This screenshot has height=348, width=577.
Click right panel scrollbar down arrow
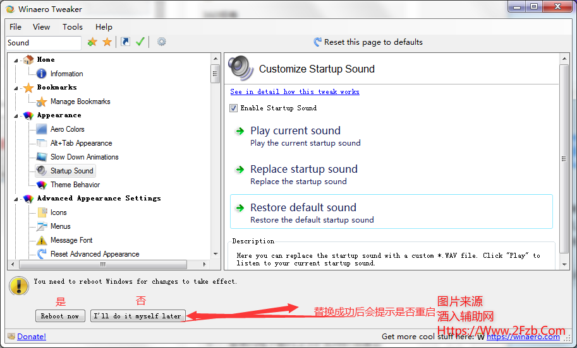pyautogui.click(x=564, y=265)
